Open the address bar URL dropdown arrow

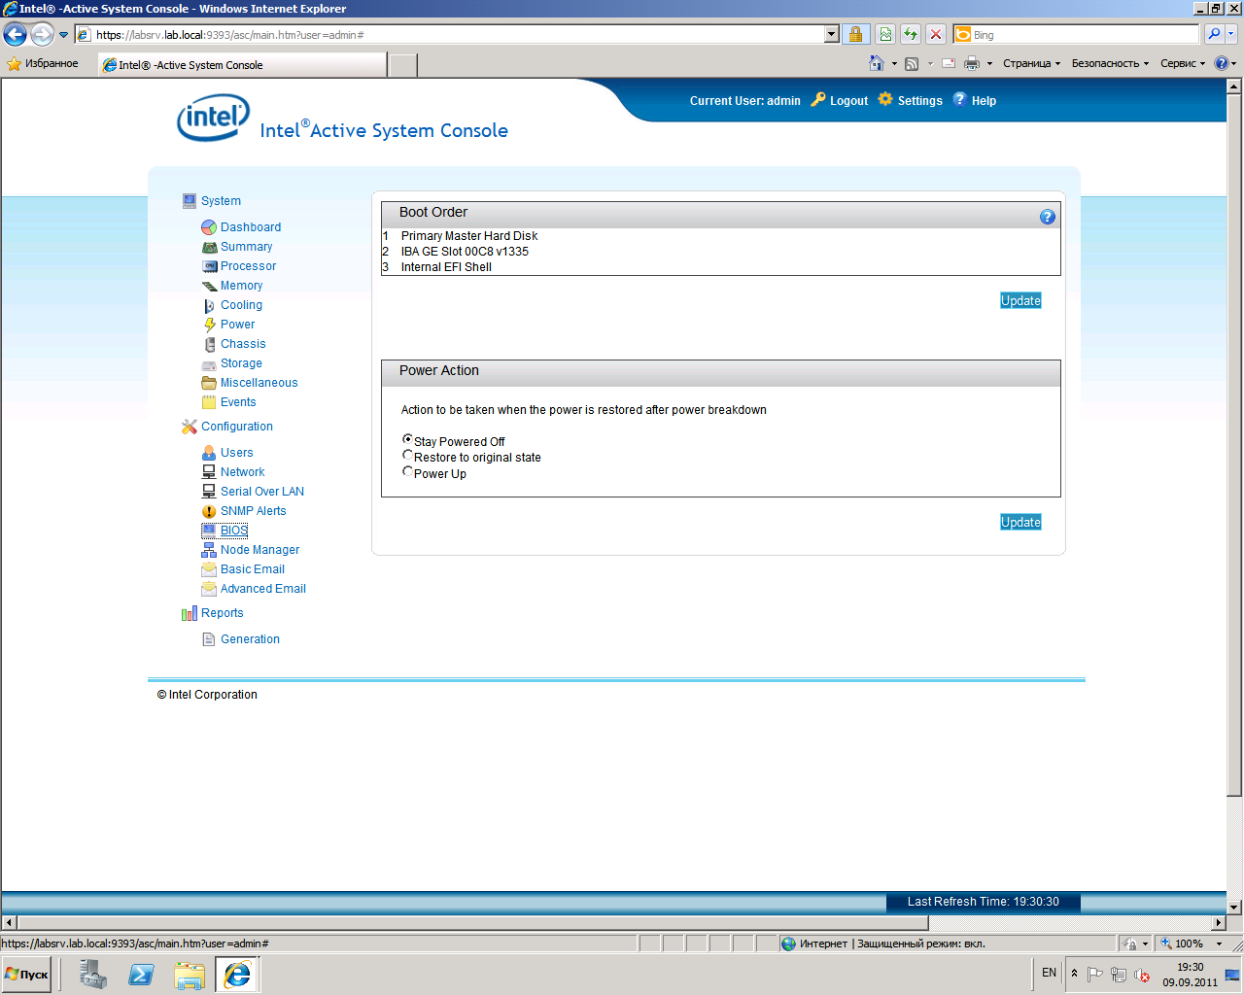pyautogui.click(x=831, y=35)
